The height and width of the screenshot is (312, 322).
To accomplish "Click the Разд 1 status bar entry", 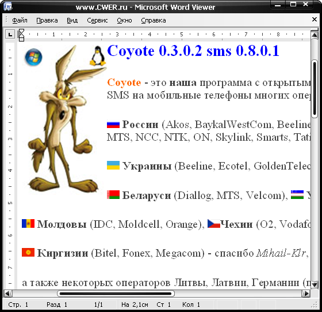I will point(57,305).
